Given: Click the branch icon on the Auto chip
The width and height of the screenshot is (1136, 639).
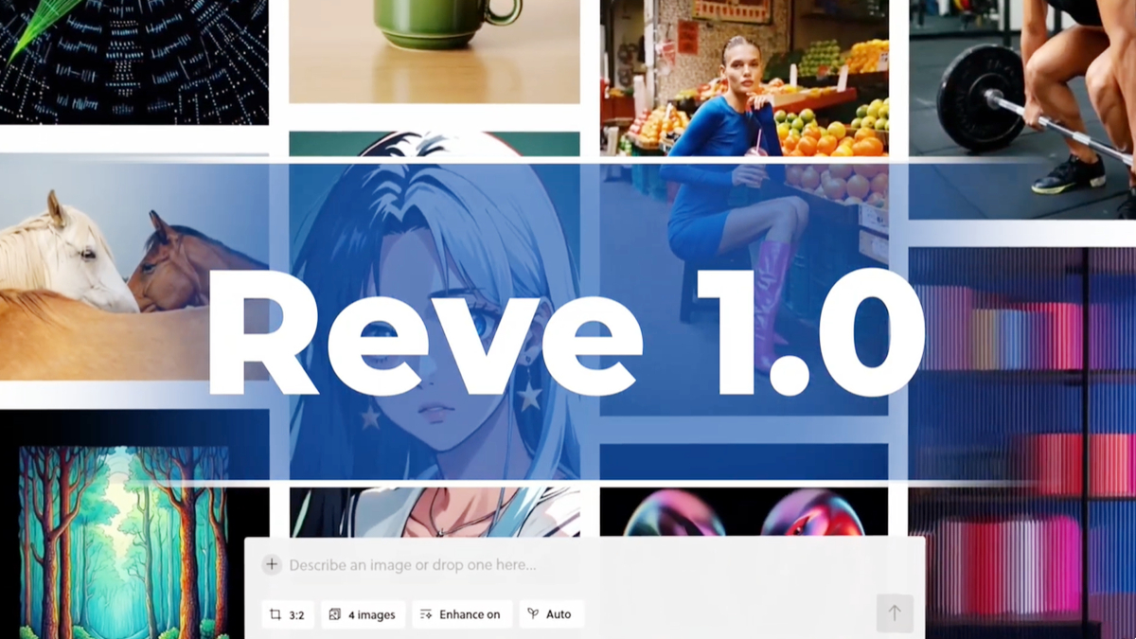Looking at the screenshot, I should point(535,614).
